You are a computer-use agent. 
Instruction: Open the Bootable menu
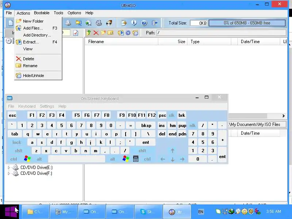pyautogui.click(x=42, y=13)
